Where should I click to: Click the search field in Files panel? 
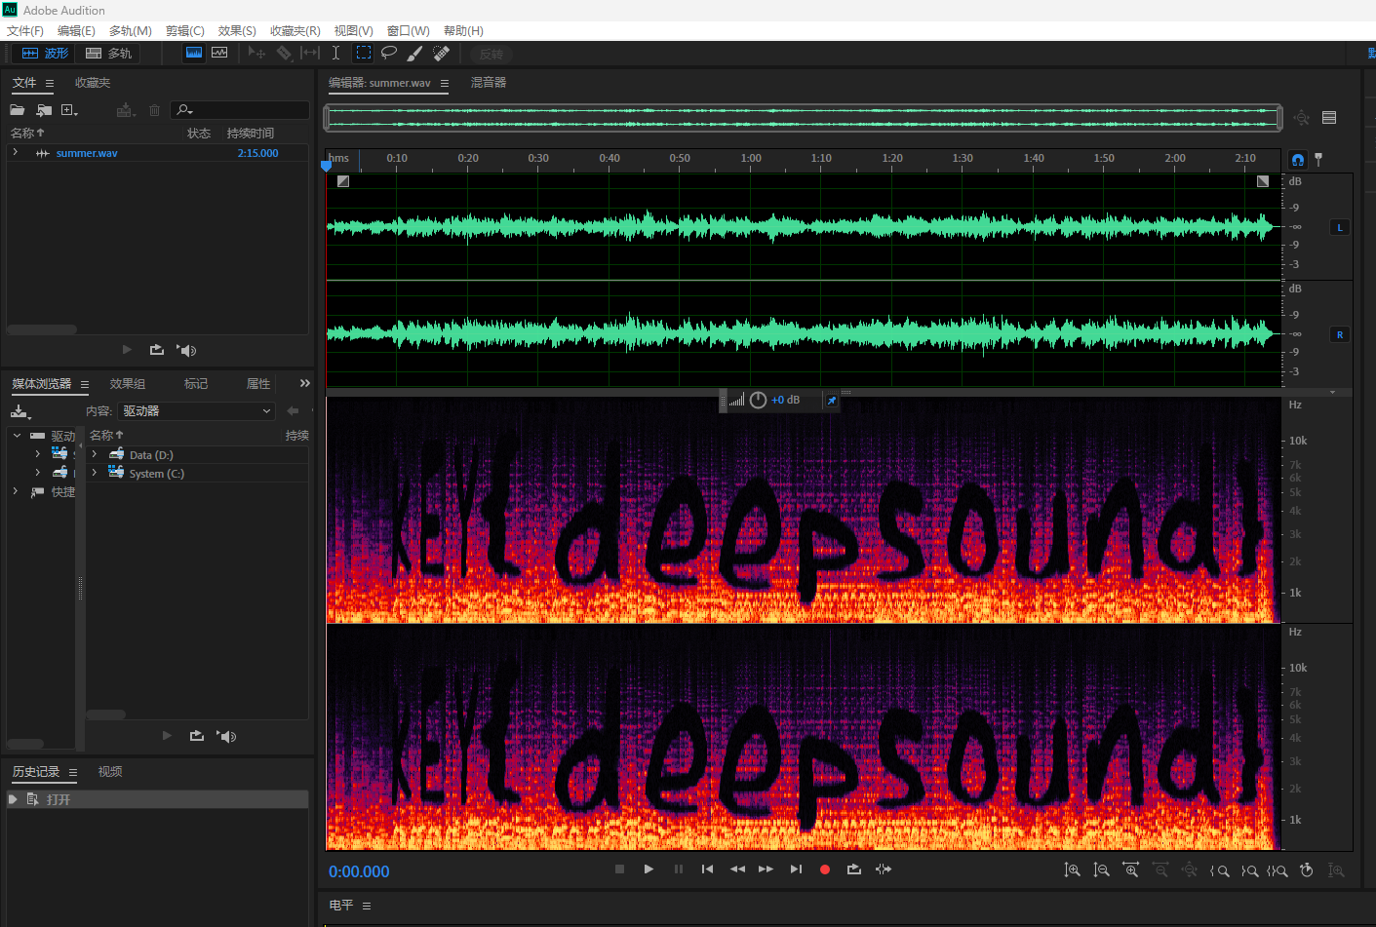tap(240, 110)
